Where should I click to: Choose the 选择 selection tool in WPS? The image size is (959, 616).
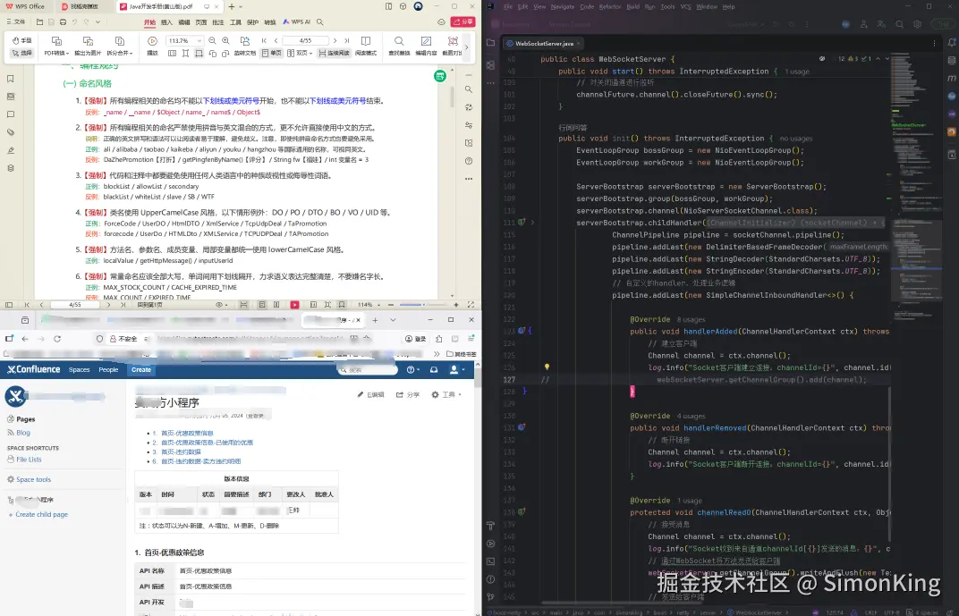[21, 53]
